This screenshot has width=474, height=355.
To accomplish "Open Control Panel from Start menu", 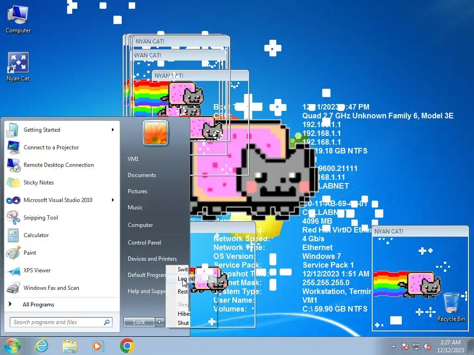I will 144,242.
